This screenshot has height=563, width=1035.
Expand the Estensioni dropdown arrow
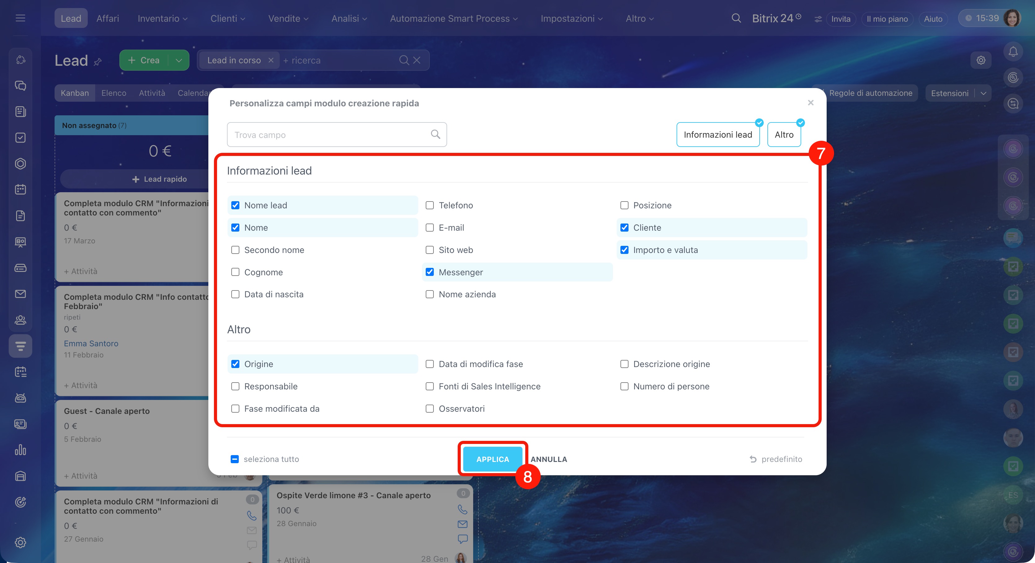point(983,93)
